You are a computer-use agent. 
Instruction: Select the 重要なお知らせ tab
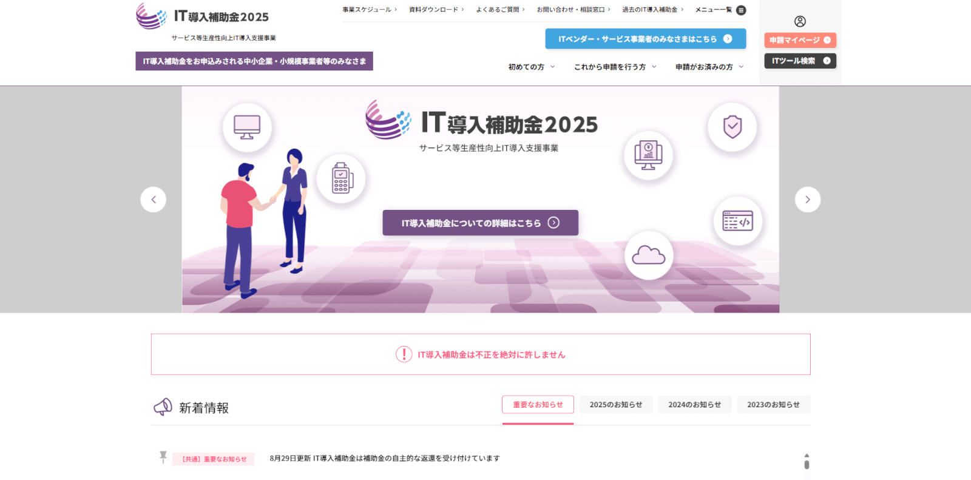[538, 405]
